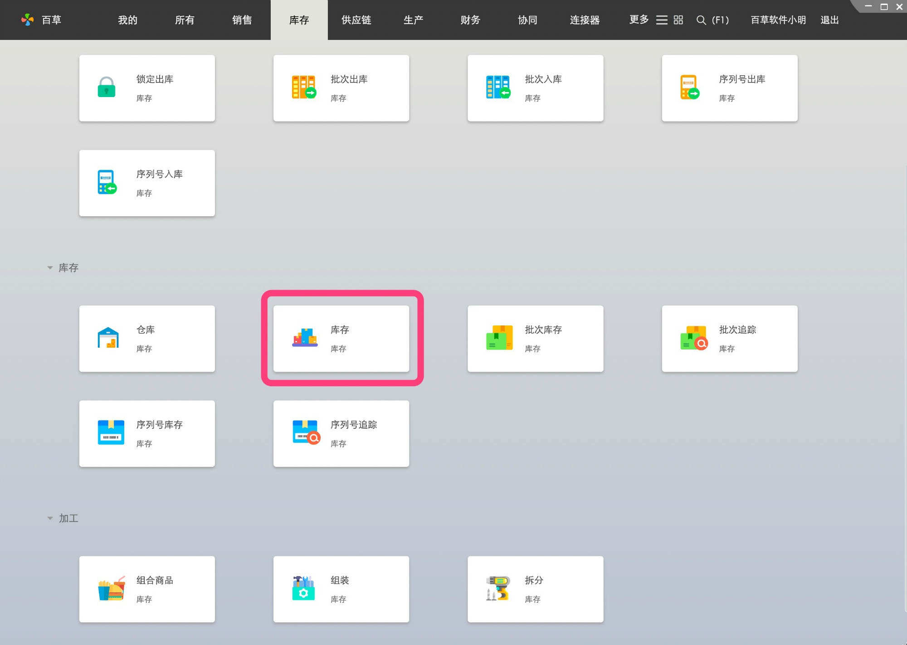Image resolution: width=907 pixels, height=645 pixels.
Task: Open the 序列号追踪 card title
Action: pyautogui.click(x=354, y=425)
